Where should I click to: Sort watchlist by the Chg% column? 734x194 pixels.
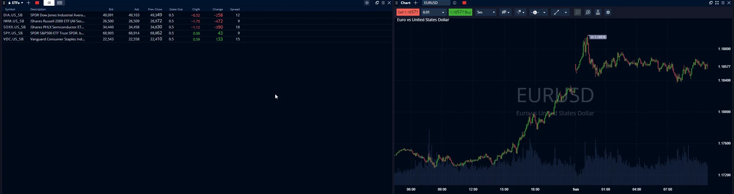(x=196, y=9)
